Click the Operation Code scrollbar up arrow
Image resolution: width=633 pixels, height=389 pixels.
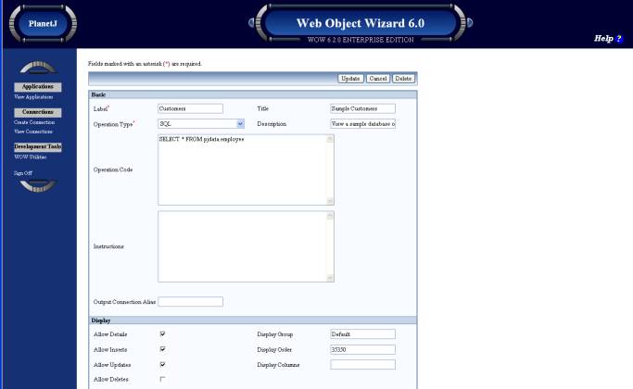tap(330, 139)
